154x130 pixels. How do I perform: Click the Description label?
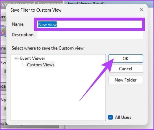tap(23, 35)
